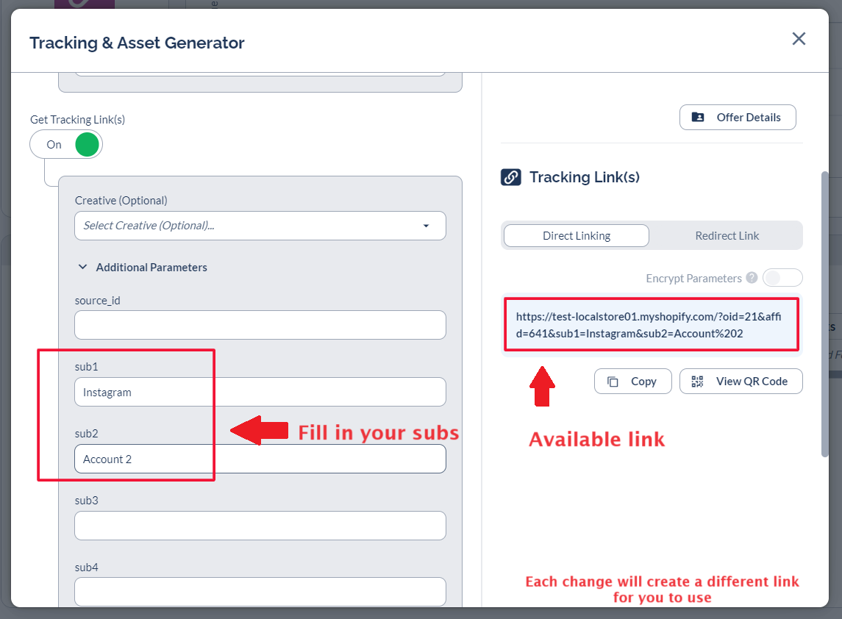Viewport: 842px width, 619px height.
Task: Click the empty sub3 input field
Action: (x=260, y=526)
